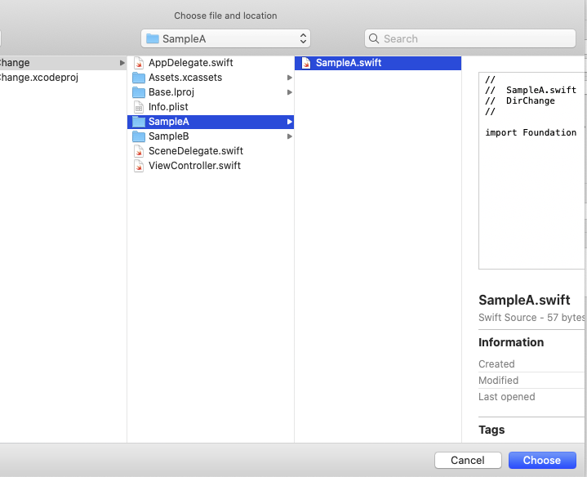Select SceneDelegate.swift file name
This screenshot has height=477, width=587.
[x=196, y=151]
